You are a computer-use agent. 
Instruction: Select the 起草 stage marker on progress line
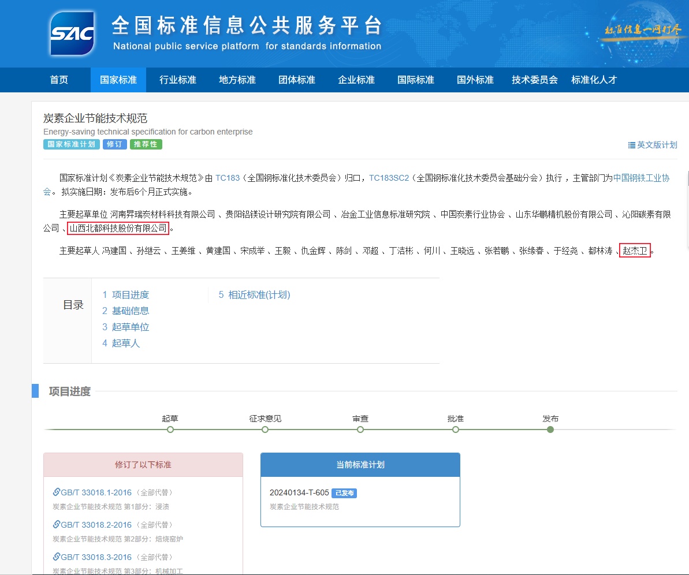pyautogui.click(x=170, y=430)
